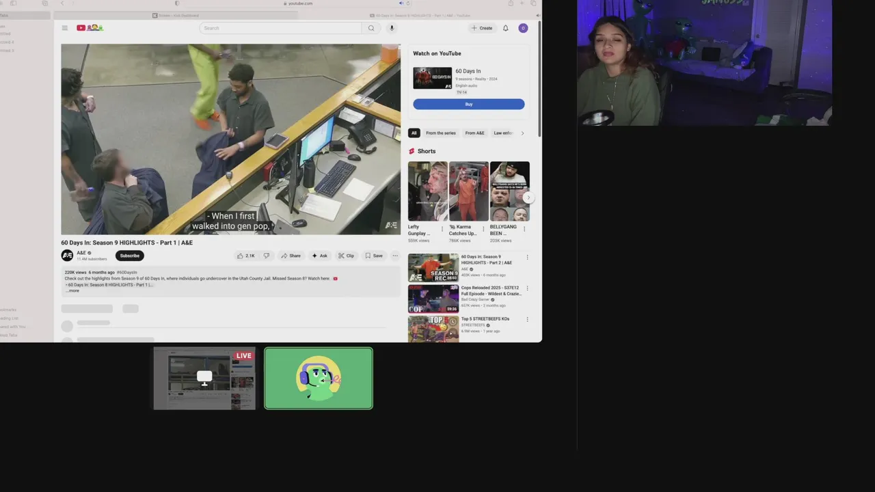Select the LIVE screen share thumbnail
The width and height of the screenshot is (875, 492).
204,379
